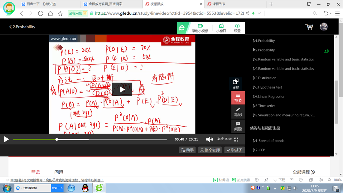Open 1-Spread of bonds lesson
Screen dimensions: 343x193
point(268,141)
